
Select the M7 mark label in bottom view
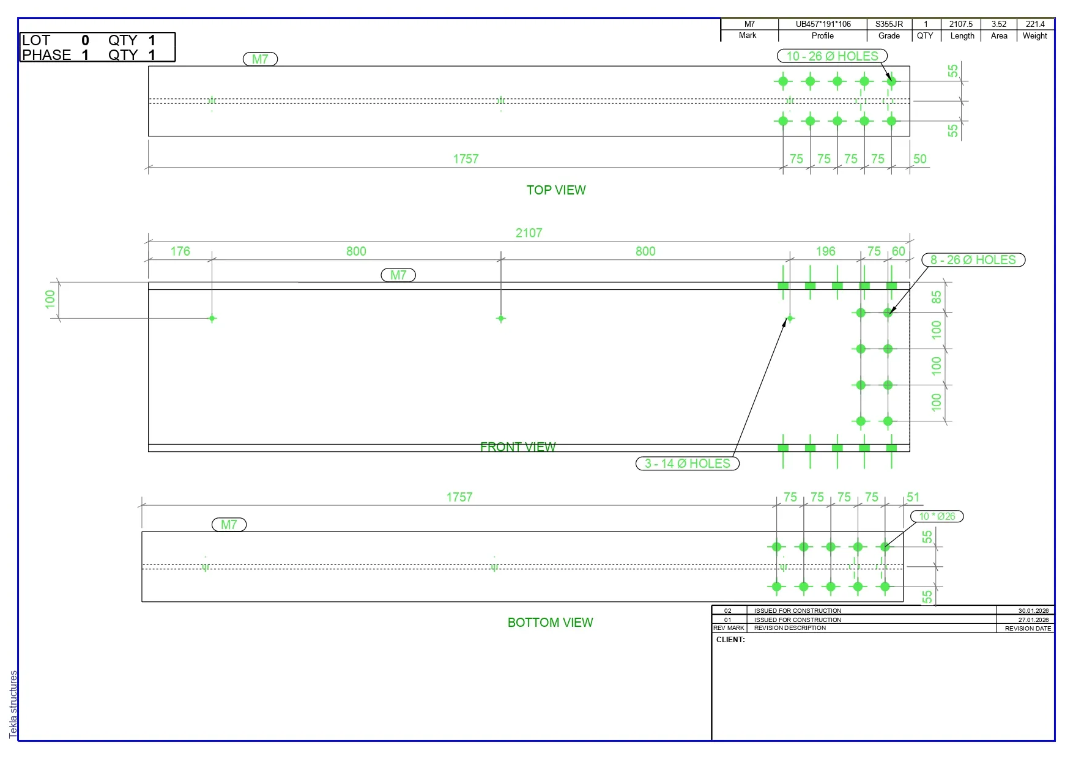pyautogui.click(x=229, y=525)
